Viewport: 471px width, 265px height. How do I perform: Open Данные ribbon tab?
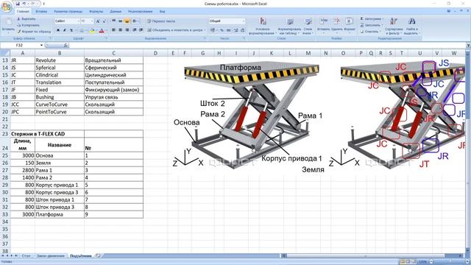tap(116, 12)
